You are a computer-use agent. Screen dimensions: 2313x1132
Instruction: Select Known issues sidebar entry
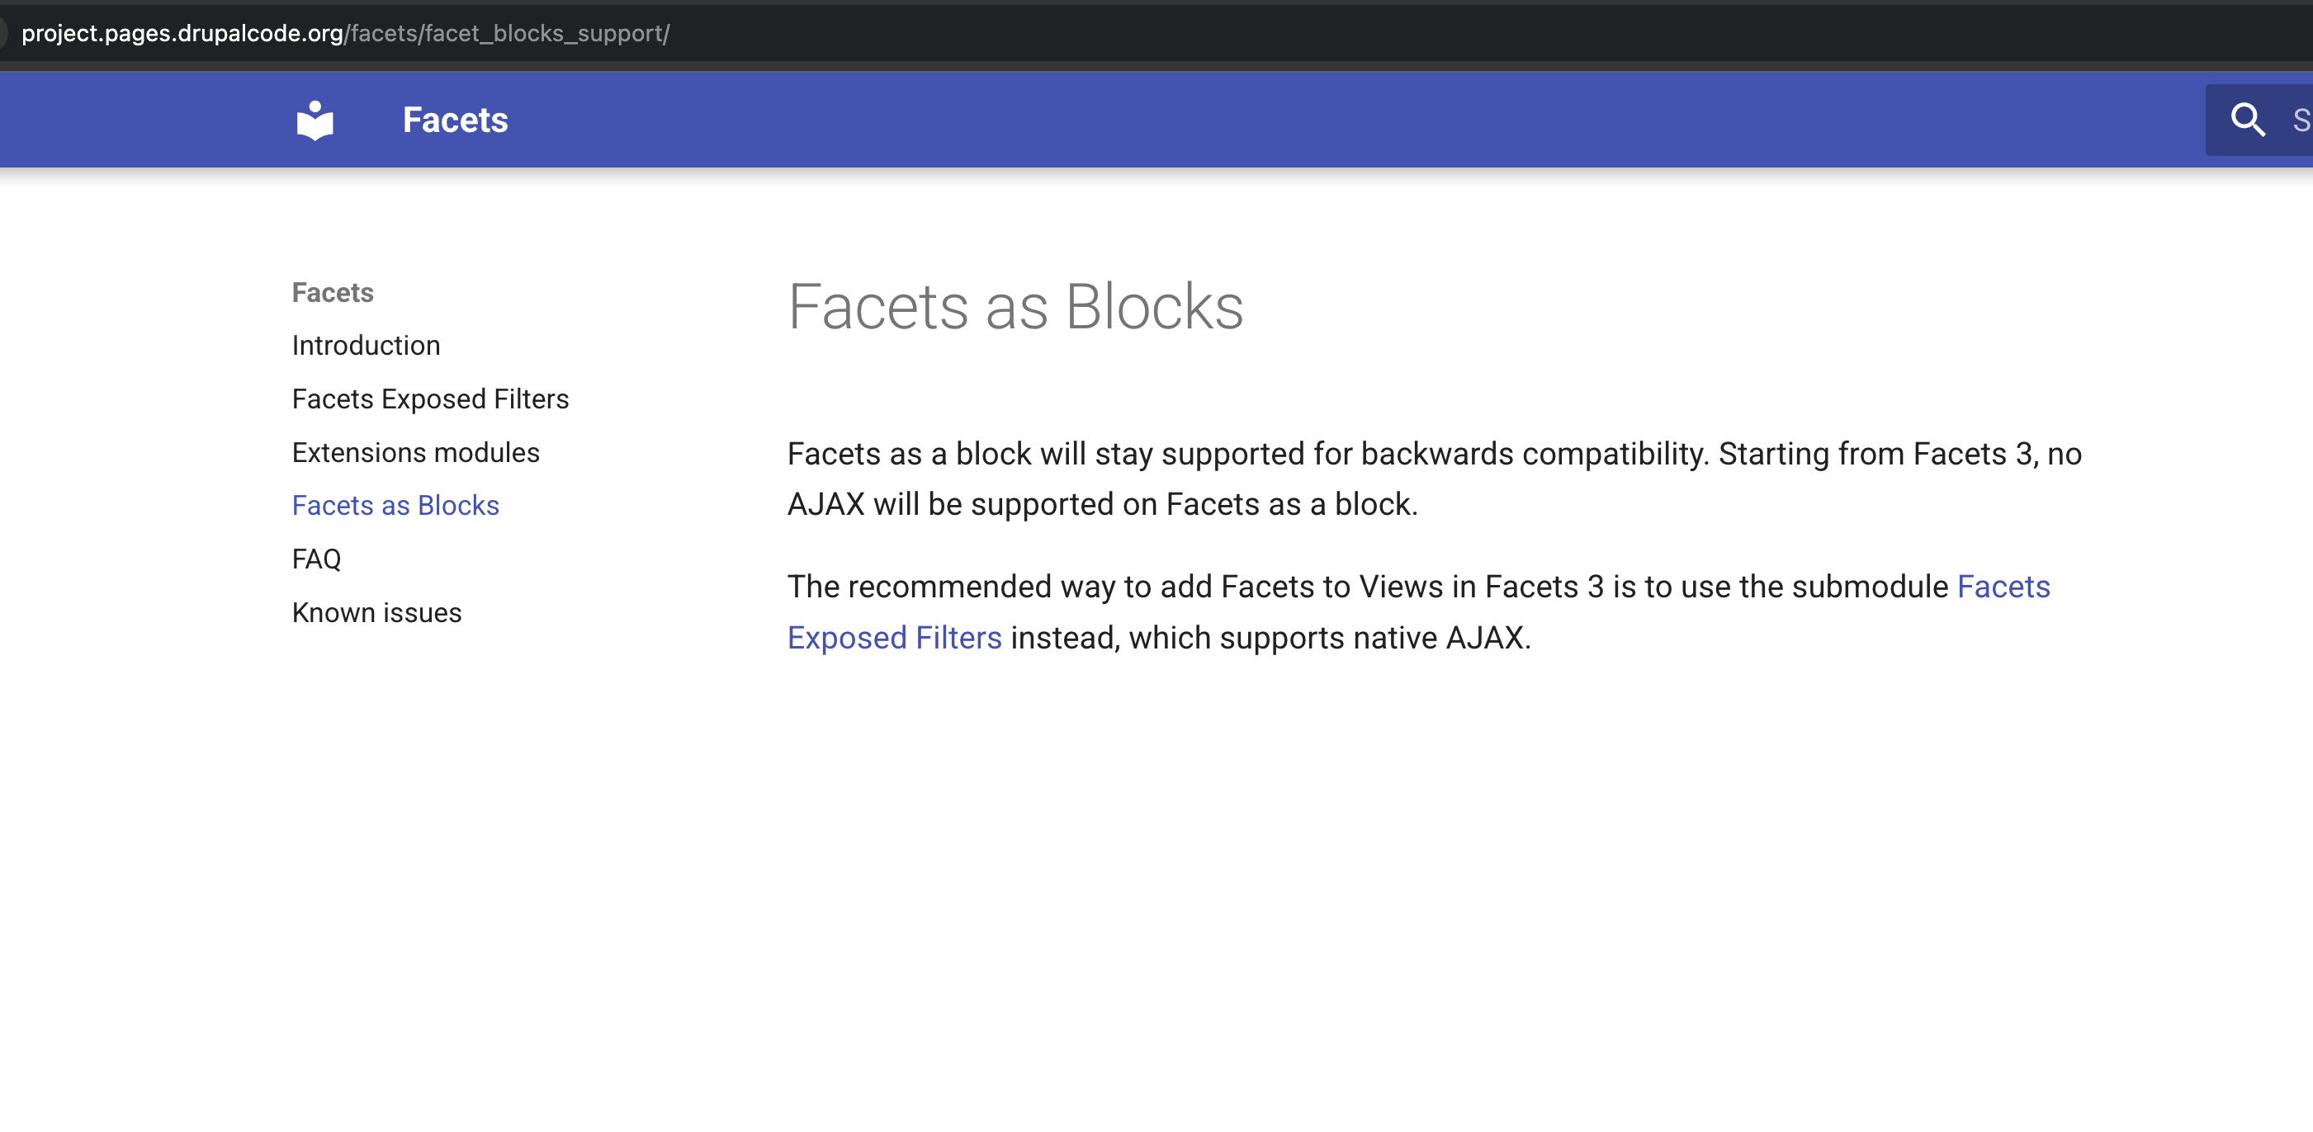377,611
